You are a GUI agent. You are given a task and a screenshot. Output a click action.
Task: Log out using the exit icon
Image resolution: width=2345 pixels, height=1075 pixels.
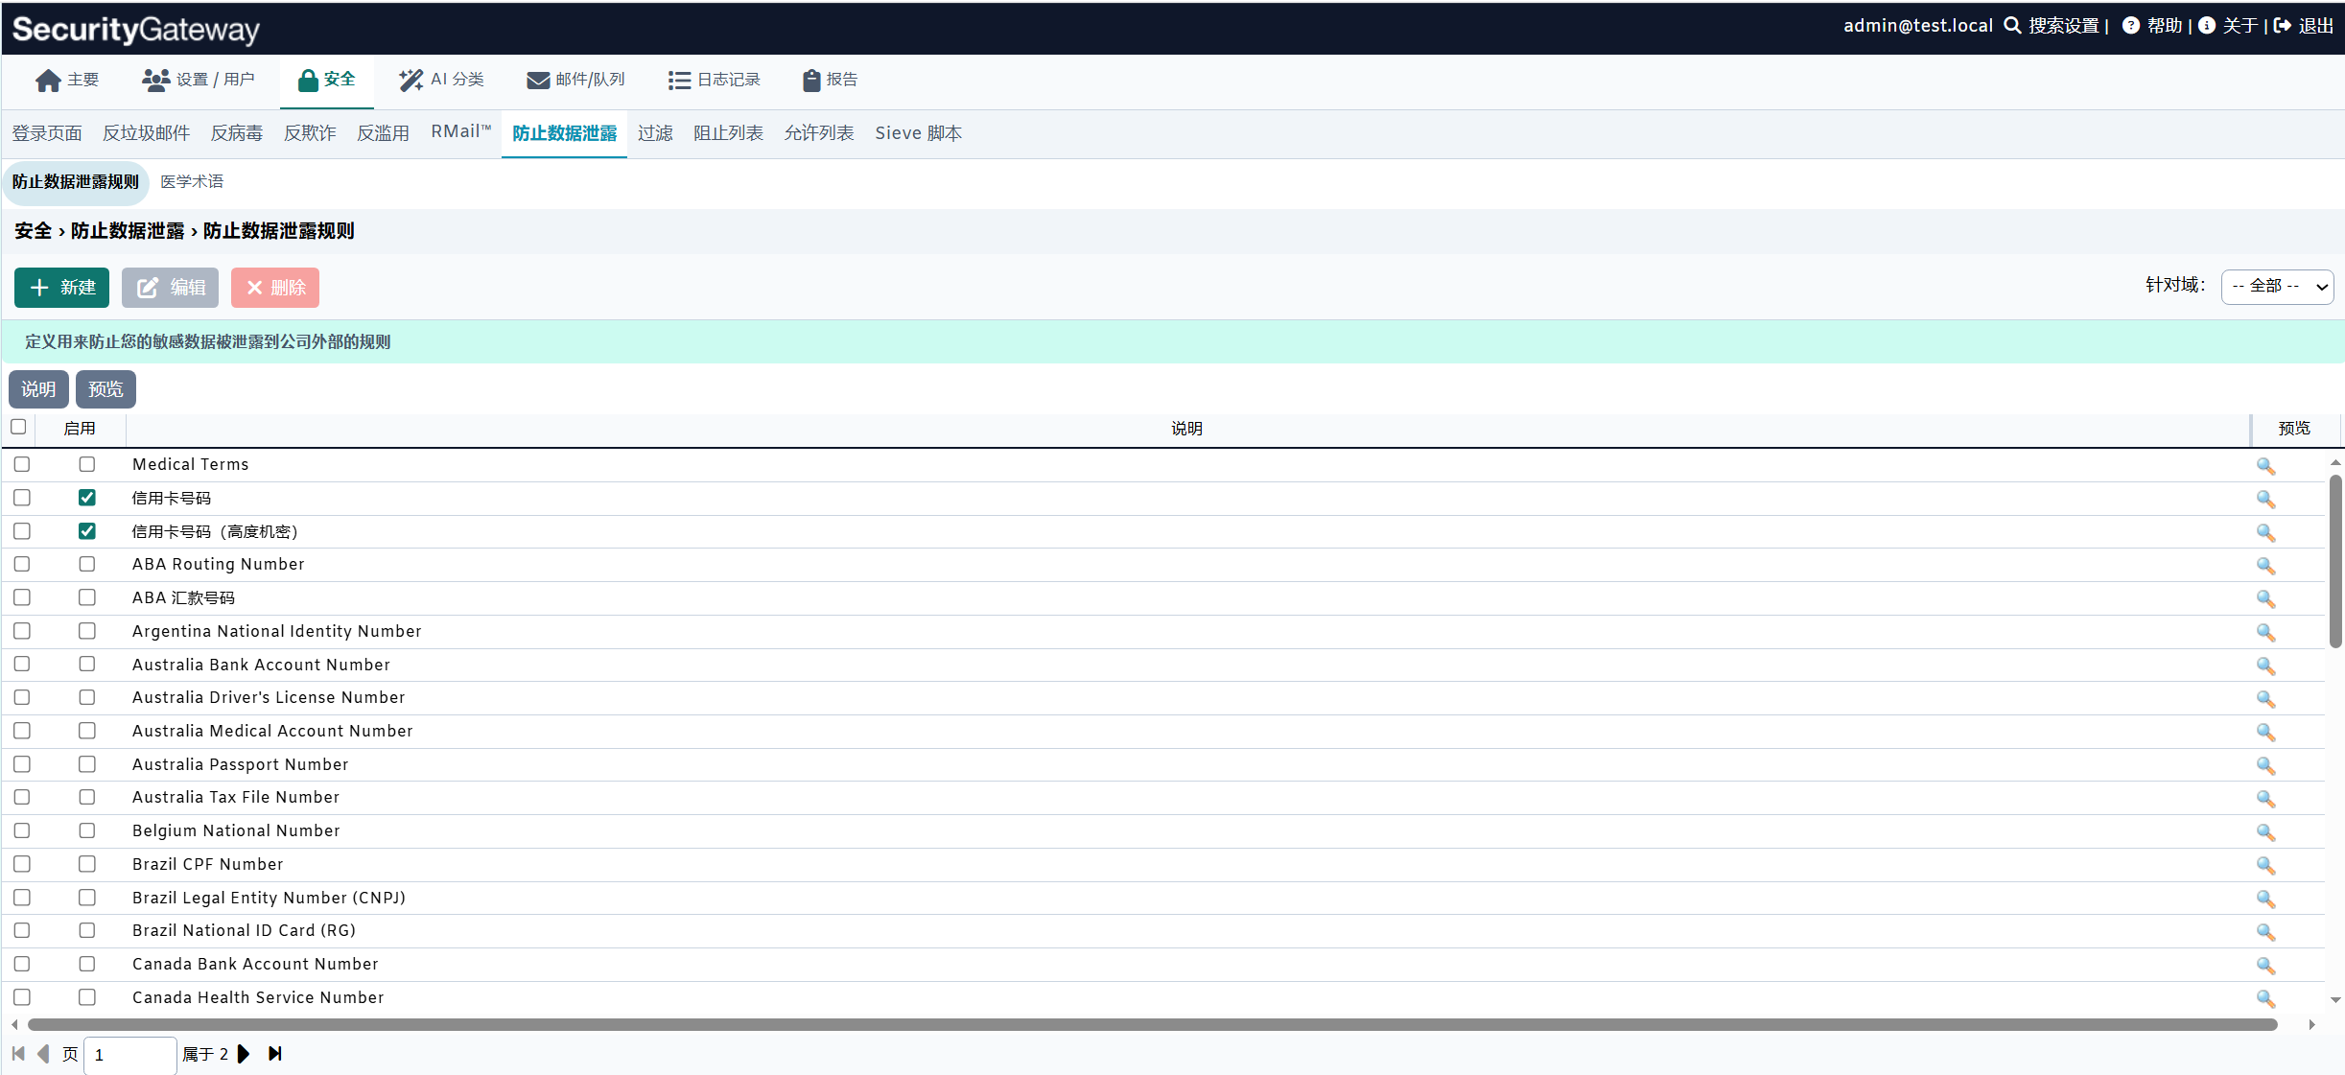point(2283,26)
